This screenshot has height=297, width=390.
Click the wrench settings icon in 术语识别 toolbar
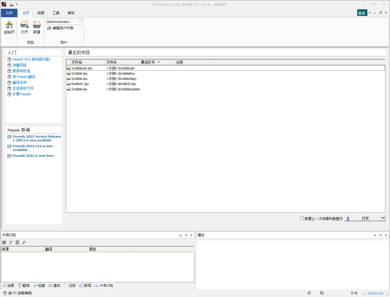coord(24,242)
